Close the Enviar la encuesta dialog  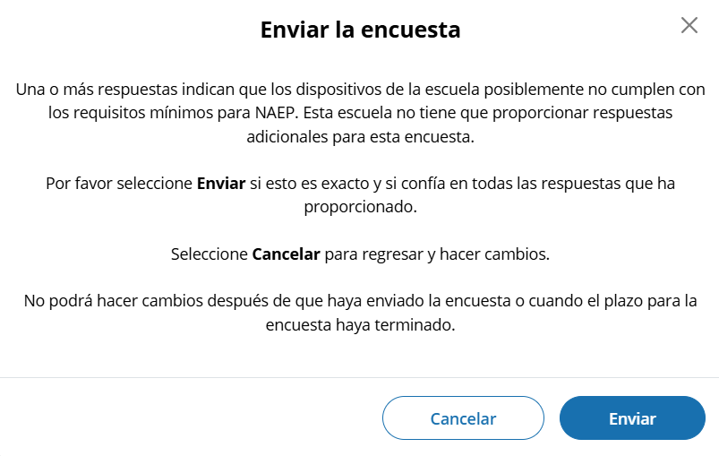coord(689,25)
